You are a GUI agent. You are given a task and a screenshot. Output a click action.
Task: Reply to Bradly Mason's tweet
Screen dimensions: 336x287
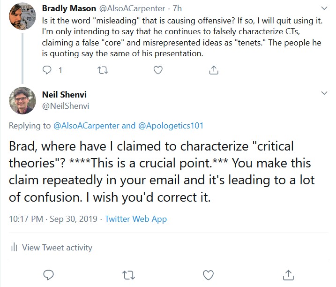coord(47,70)
